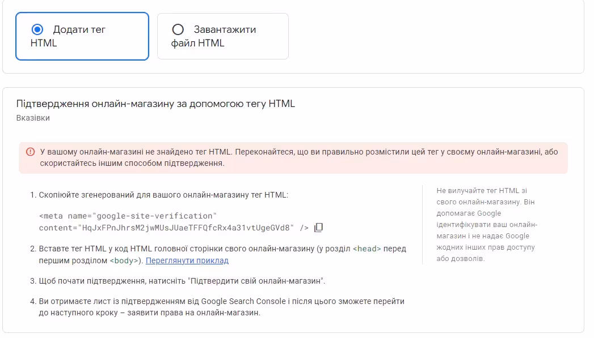The width and height of the screenshot is (594, 338).
Task: Click step 3 text "Щоб почати підтвердження"
Action: pyautogui.click(x=182, y=281)
